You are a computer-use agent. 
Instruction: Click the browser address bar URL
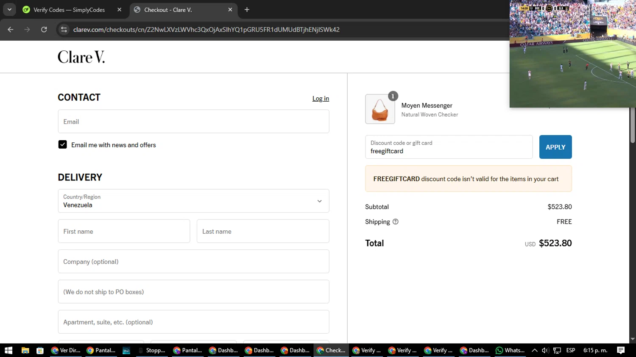coord(206,29)
